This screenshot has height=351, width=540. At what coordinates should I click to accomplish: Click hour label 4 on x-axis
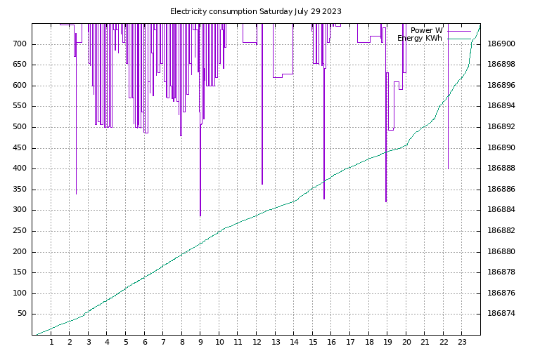pyautogui.click(x=107, y=343)
